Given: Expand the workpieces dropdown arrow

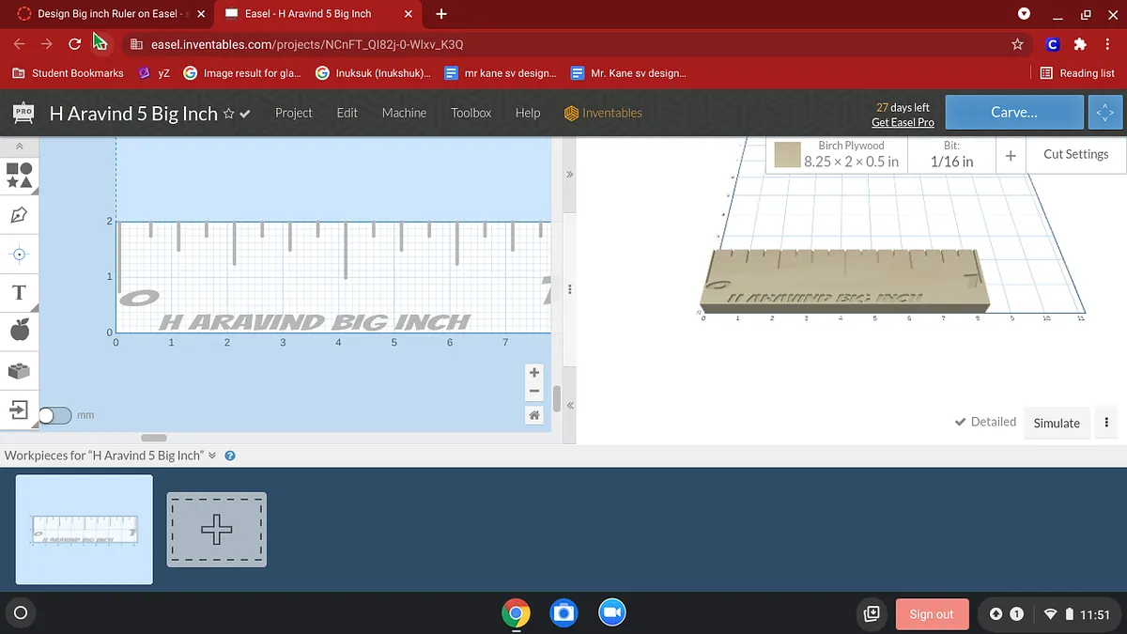Looking at the screenshot, I should 212,456.
